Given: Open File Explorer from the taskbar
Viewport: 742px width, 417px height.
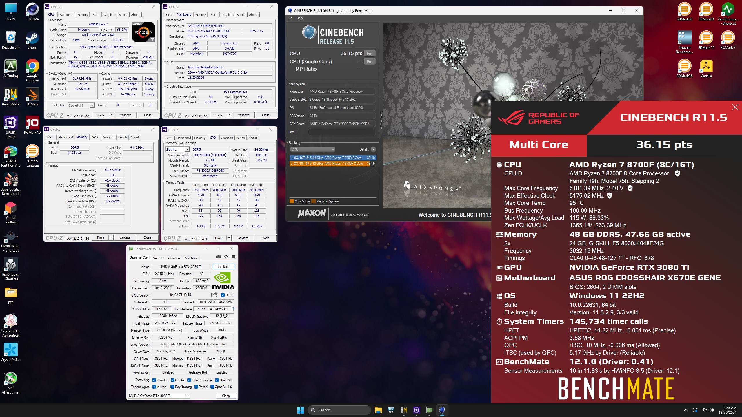Looking at the screenshot, I should 378,410.
